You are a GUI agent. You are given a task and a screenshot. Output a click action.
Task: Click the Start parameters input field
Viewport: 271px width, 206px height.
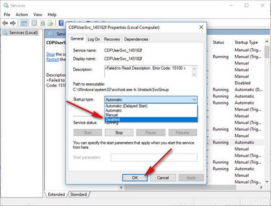pos(154,157)
